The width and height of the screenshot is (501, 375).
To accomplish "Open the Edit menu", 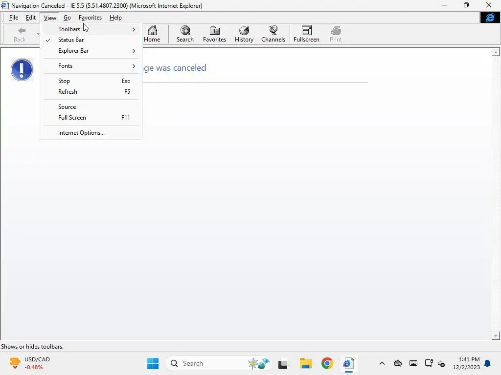I will click(31, 18).
